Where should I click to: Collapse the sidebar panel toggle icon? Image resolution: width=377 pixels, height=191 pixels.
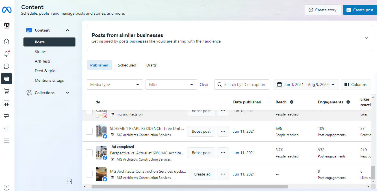click(69, 181)
